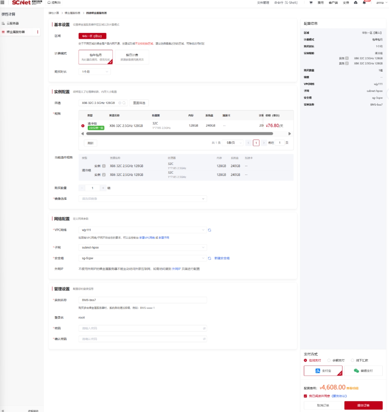Open 云服务器 in the sidebar

pyautogui.click(x=13, y=23)
